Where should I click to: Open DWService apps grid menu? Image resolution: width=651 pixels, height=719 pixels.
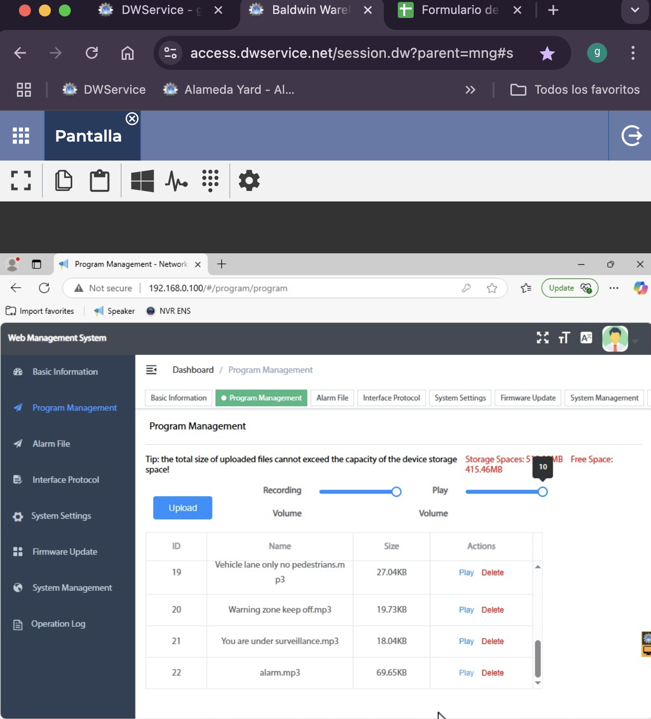[21, 136]
